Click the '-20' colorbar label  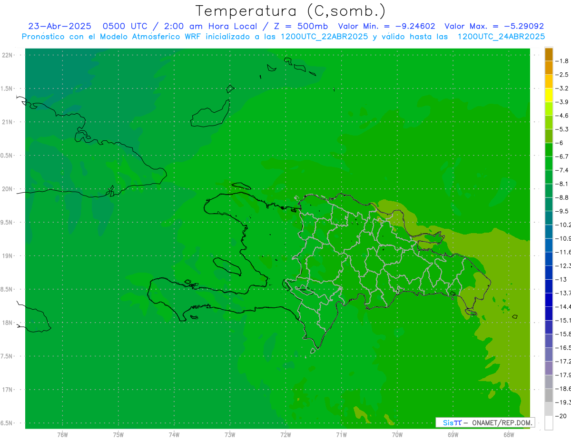(x=561, y=416)
